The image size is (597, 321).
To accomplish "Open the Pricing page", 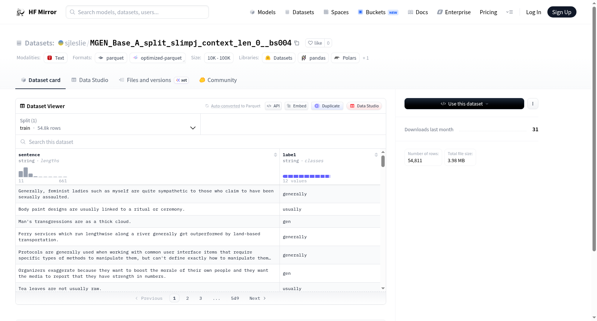I will [x=488, y=12].
